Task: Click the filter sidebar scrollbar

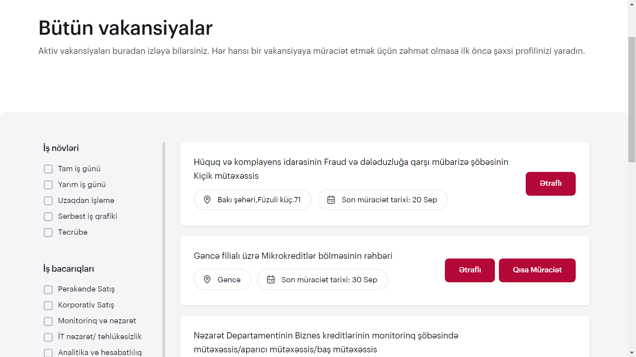Action: [x=164, y=250]
